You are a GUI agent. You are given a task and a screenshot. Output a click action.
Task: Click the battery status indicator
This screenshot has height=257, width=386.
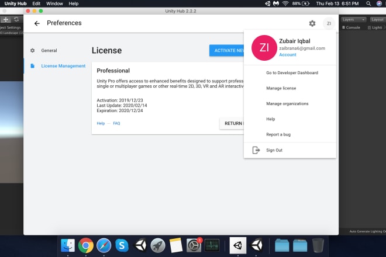click(x=301, y=4)
